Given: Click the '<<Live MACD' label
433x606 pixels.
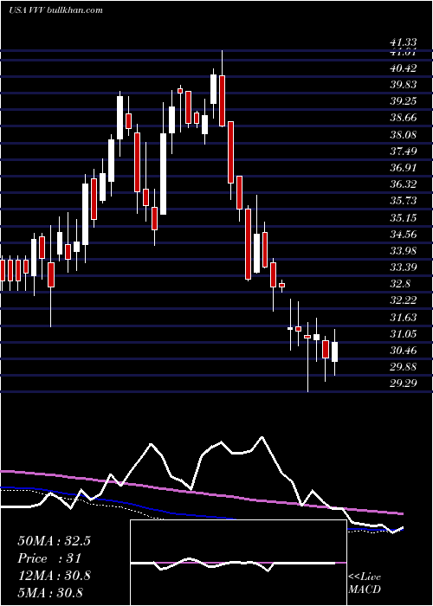Looking at the screenshot, I should point(365,583).
